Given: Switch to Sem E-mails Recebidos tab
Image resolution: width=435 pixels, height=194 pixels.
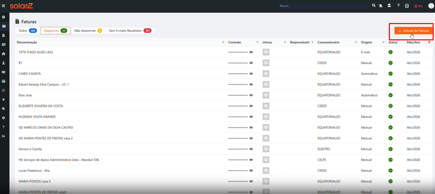Looking at the screenshot, I should point(130,31).
